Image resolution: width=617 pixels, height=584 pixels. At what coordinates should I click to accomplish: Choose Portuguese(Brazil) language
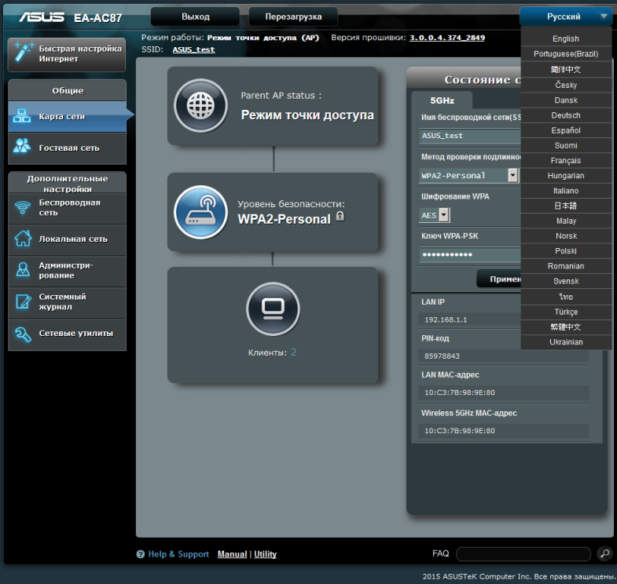[x=566, y=54]
